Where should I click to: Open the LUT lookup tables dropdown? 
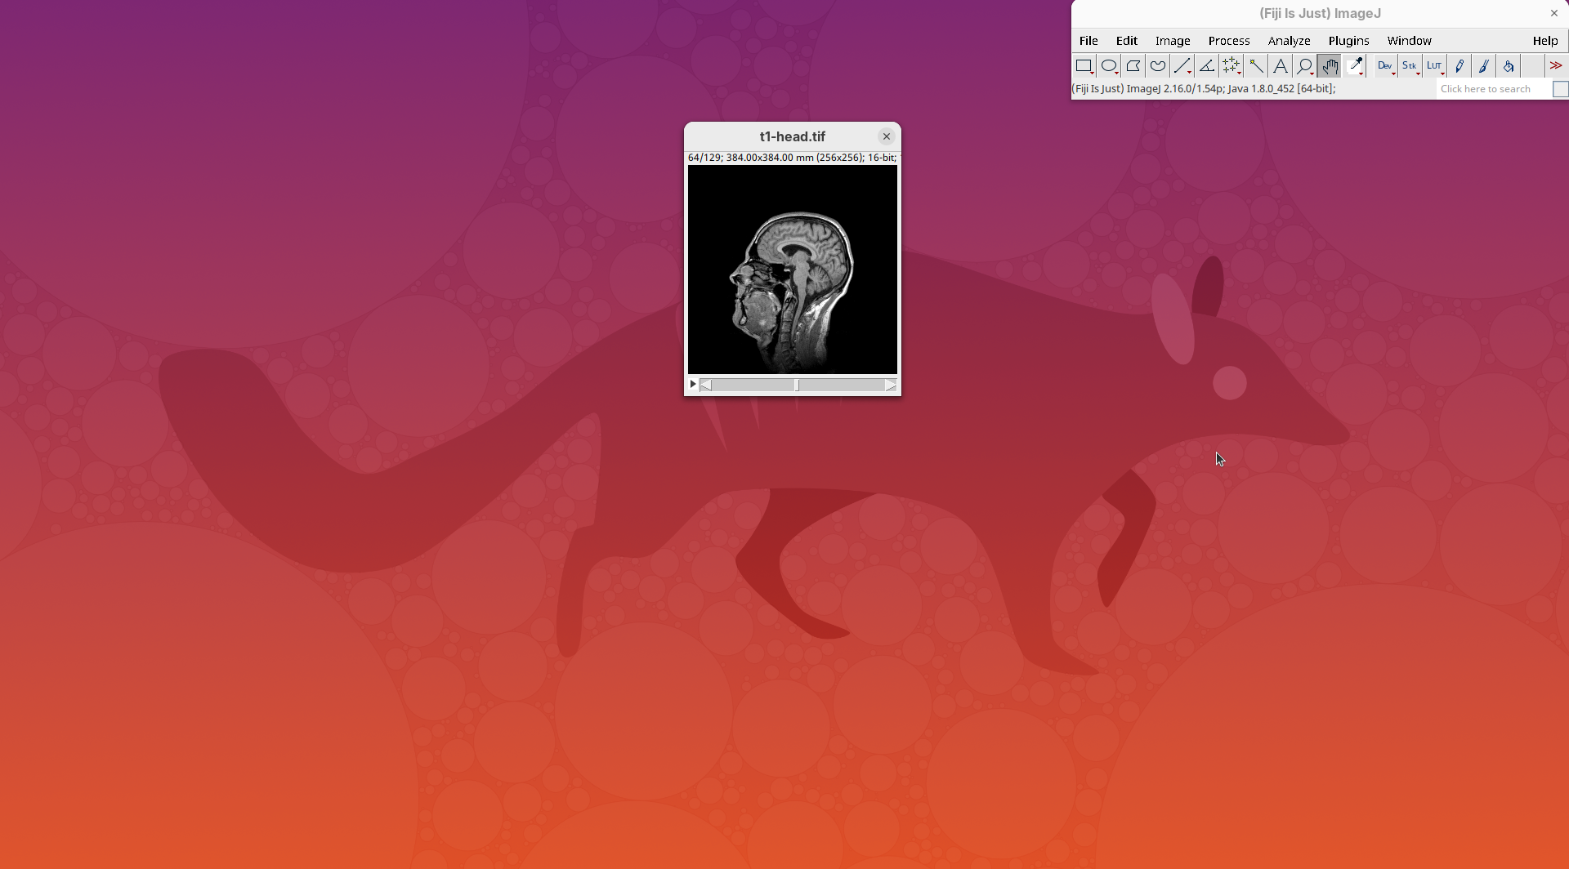(1435, 66)
